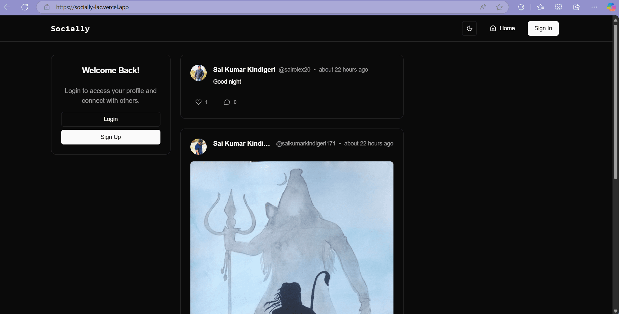The height and width of the screenshot is (314, 619).
Task: Toggle dark mode with moon icon
Action: click(469, 28)
